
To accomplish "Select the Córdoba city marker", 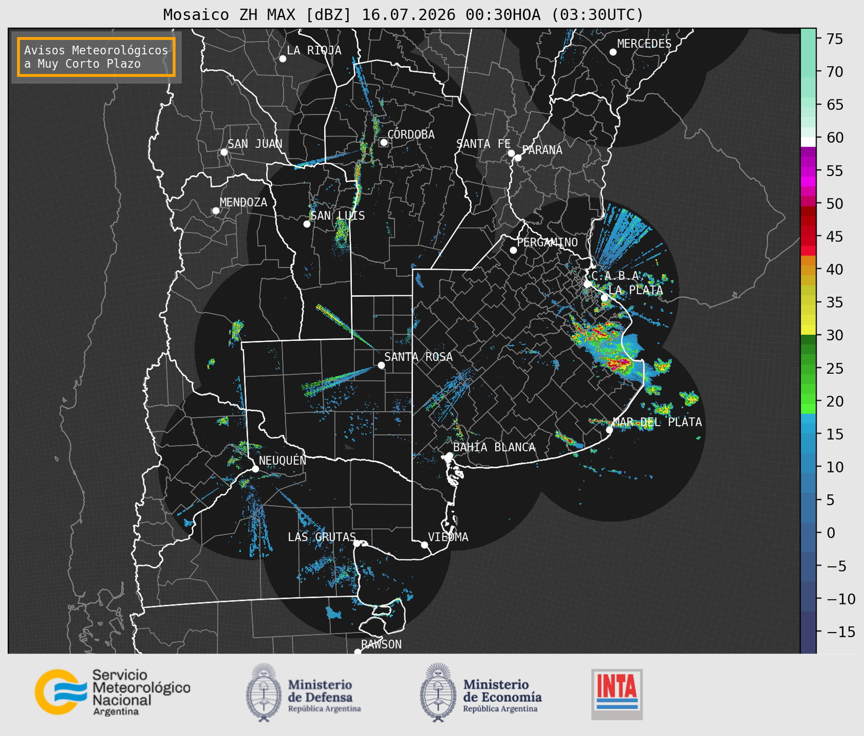I will [384, 142].
